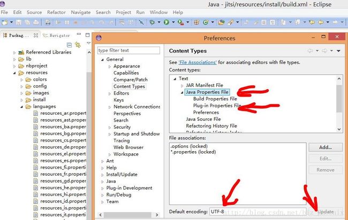The height and width of the screenshot is (220, 348).
Task: Expand the Appearance preferences node
Action: click(109, 67)
